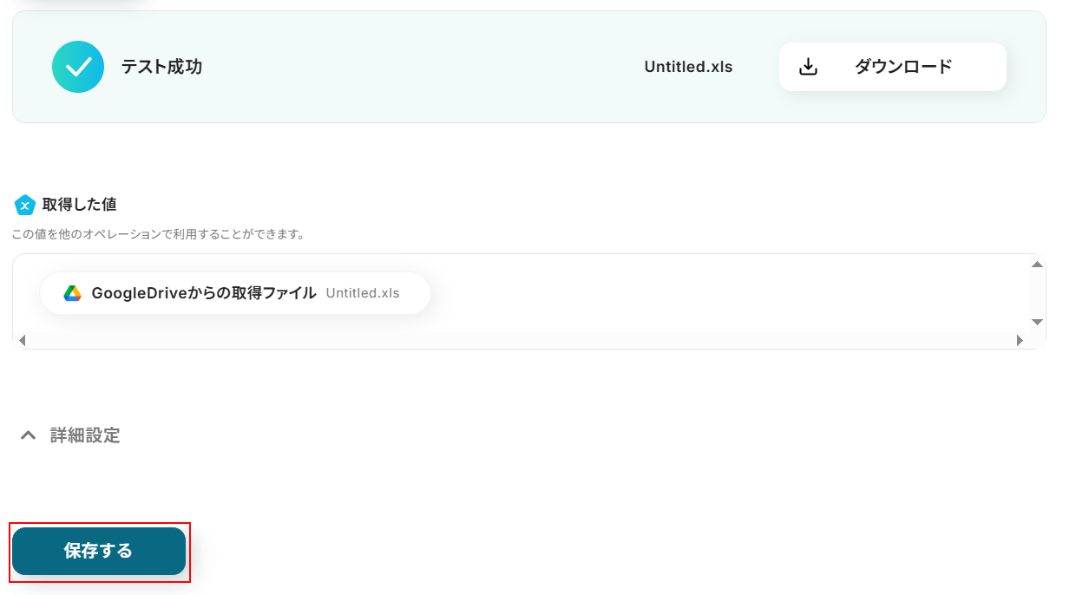
Task: Click empty area inside the values box
Action: [694, 293]
